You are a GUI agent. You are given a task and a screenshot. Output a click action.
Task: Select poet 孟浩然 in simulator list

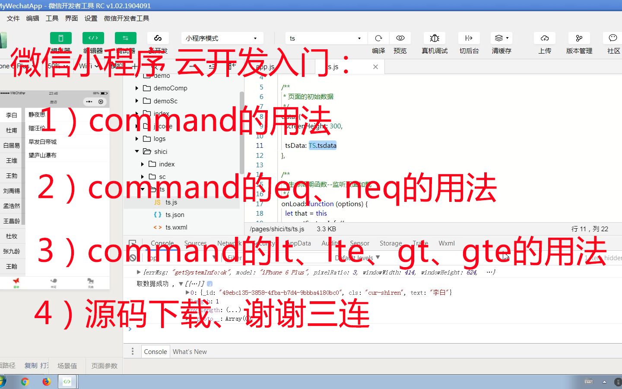coord(12,206)
